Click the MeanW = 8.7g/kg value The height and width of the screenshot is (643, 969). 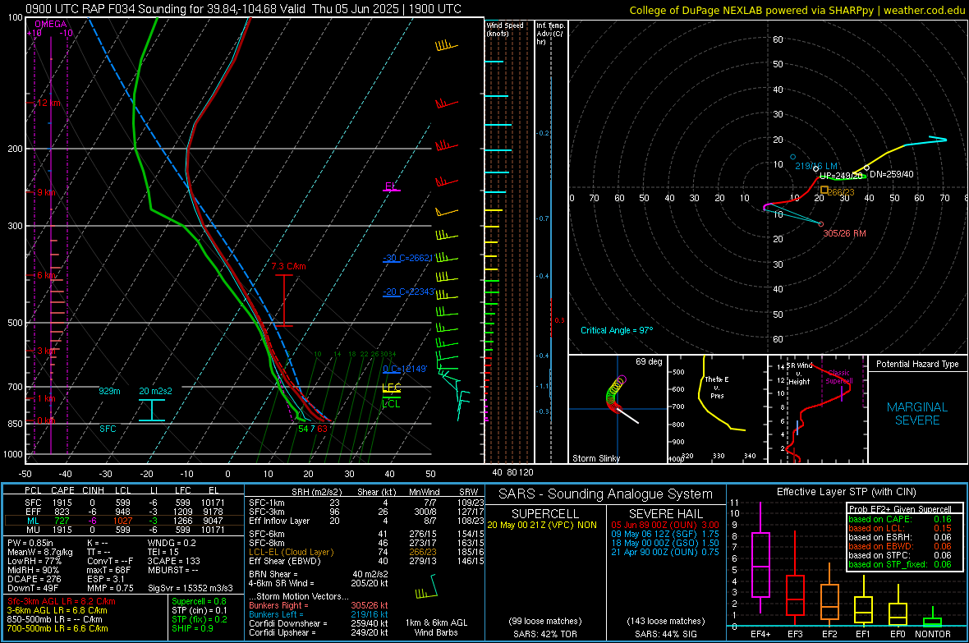coord(40,552)
